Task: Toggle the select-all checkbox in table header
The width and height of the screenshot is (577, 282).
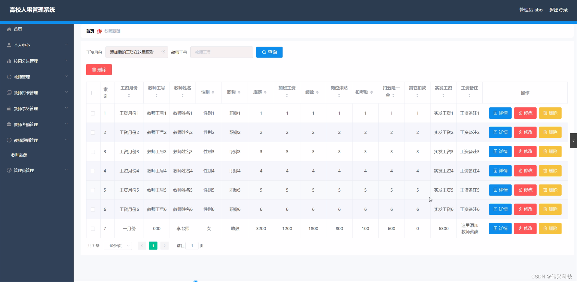Action: pyautogui.click(x=93, y=93)
